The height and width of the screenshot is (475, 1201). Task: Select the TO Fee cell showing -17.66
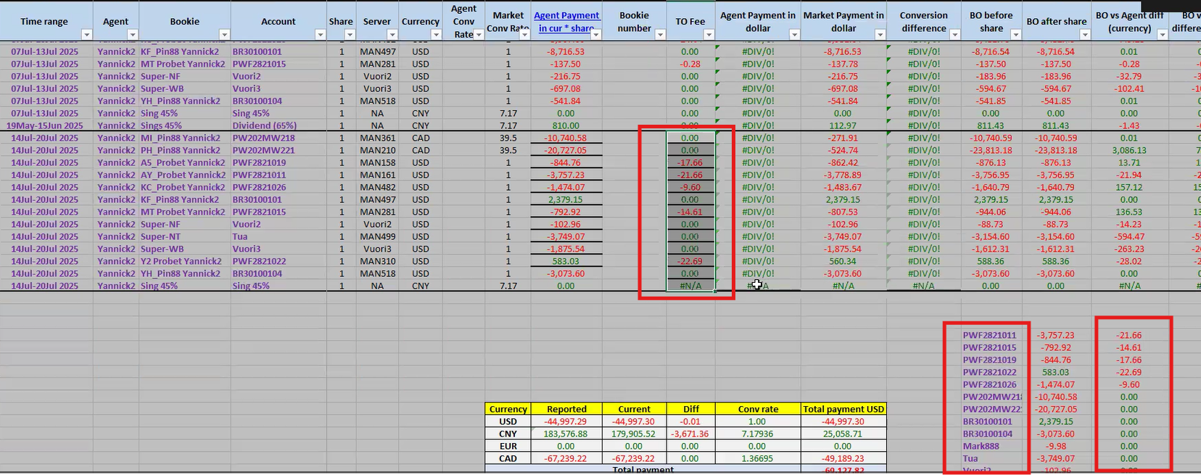click(690, 162)
